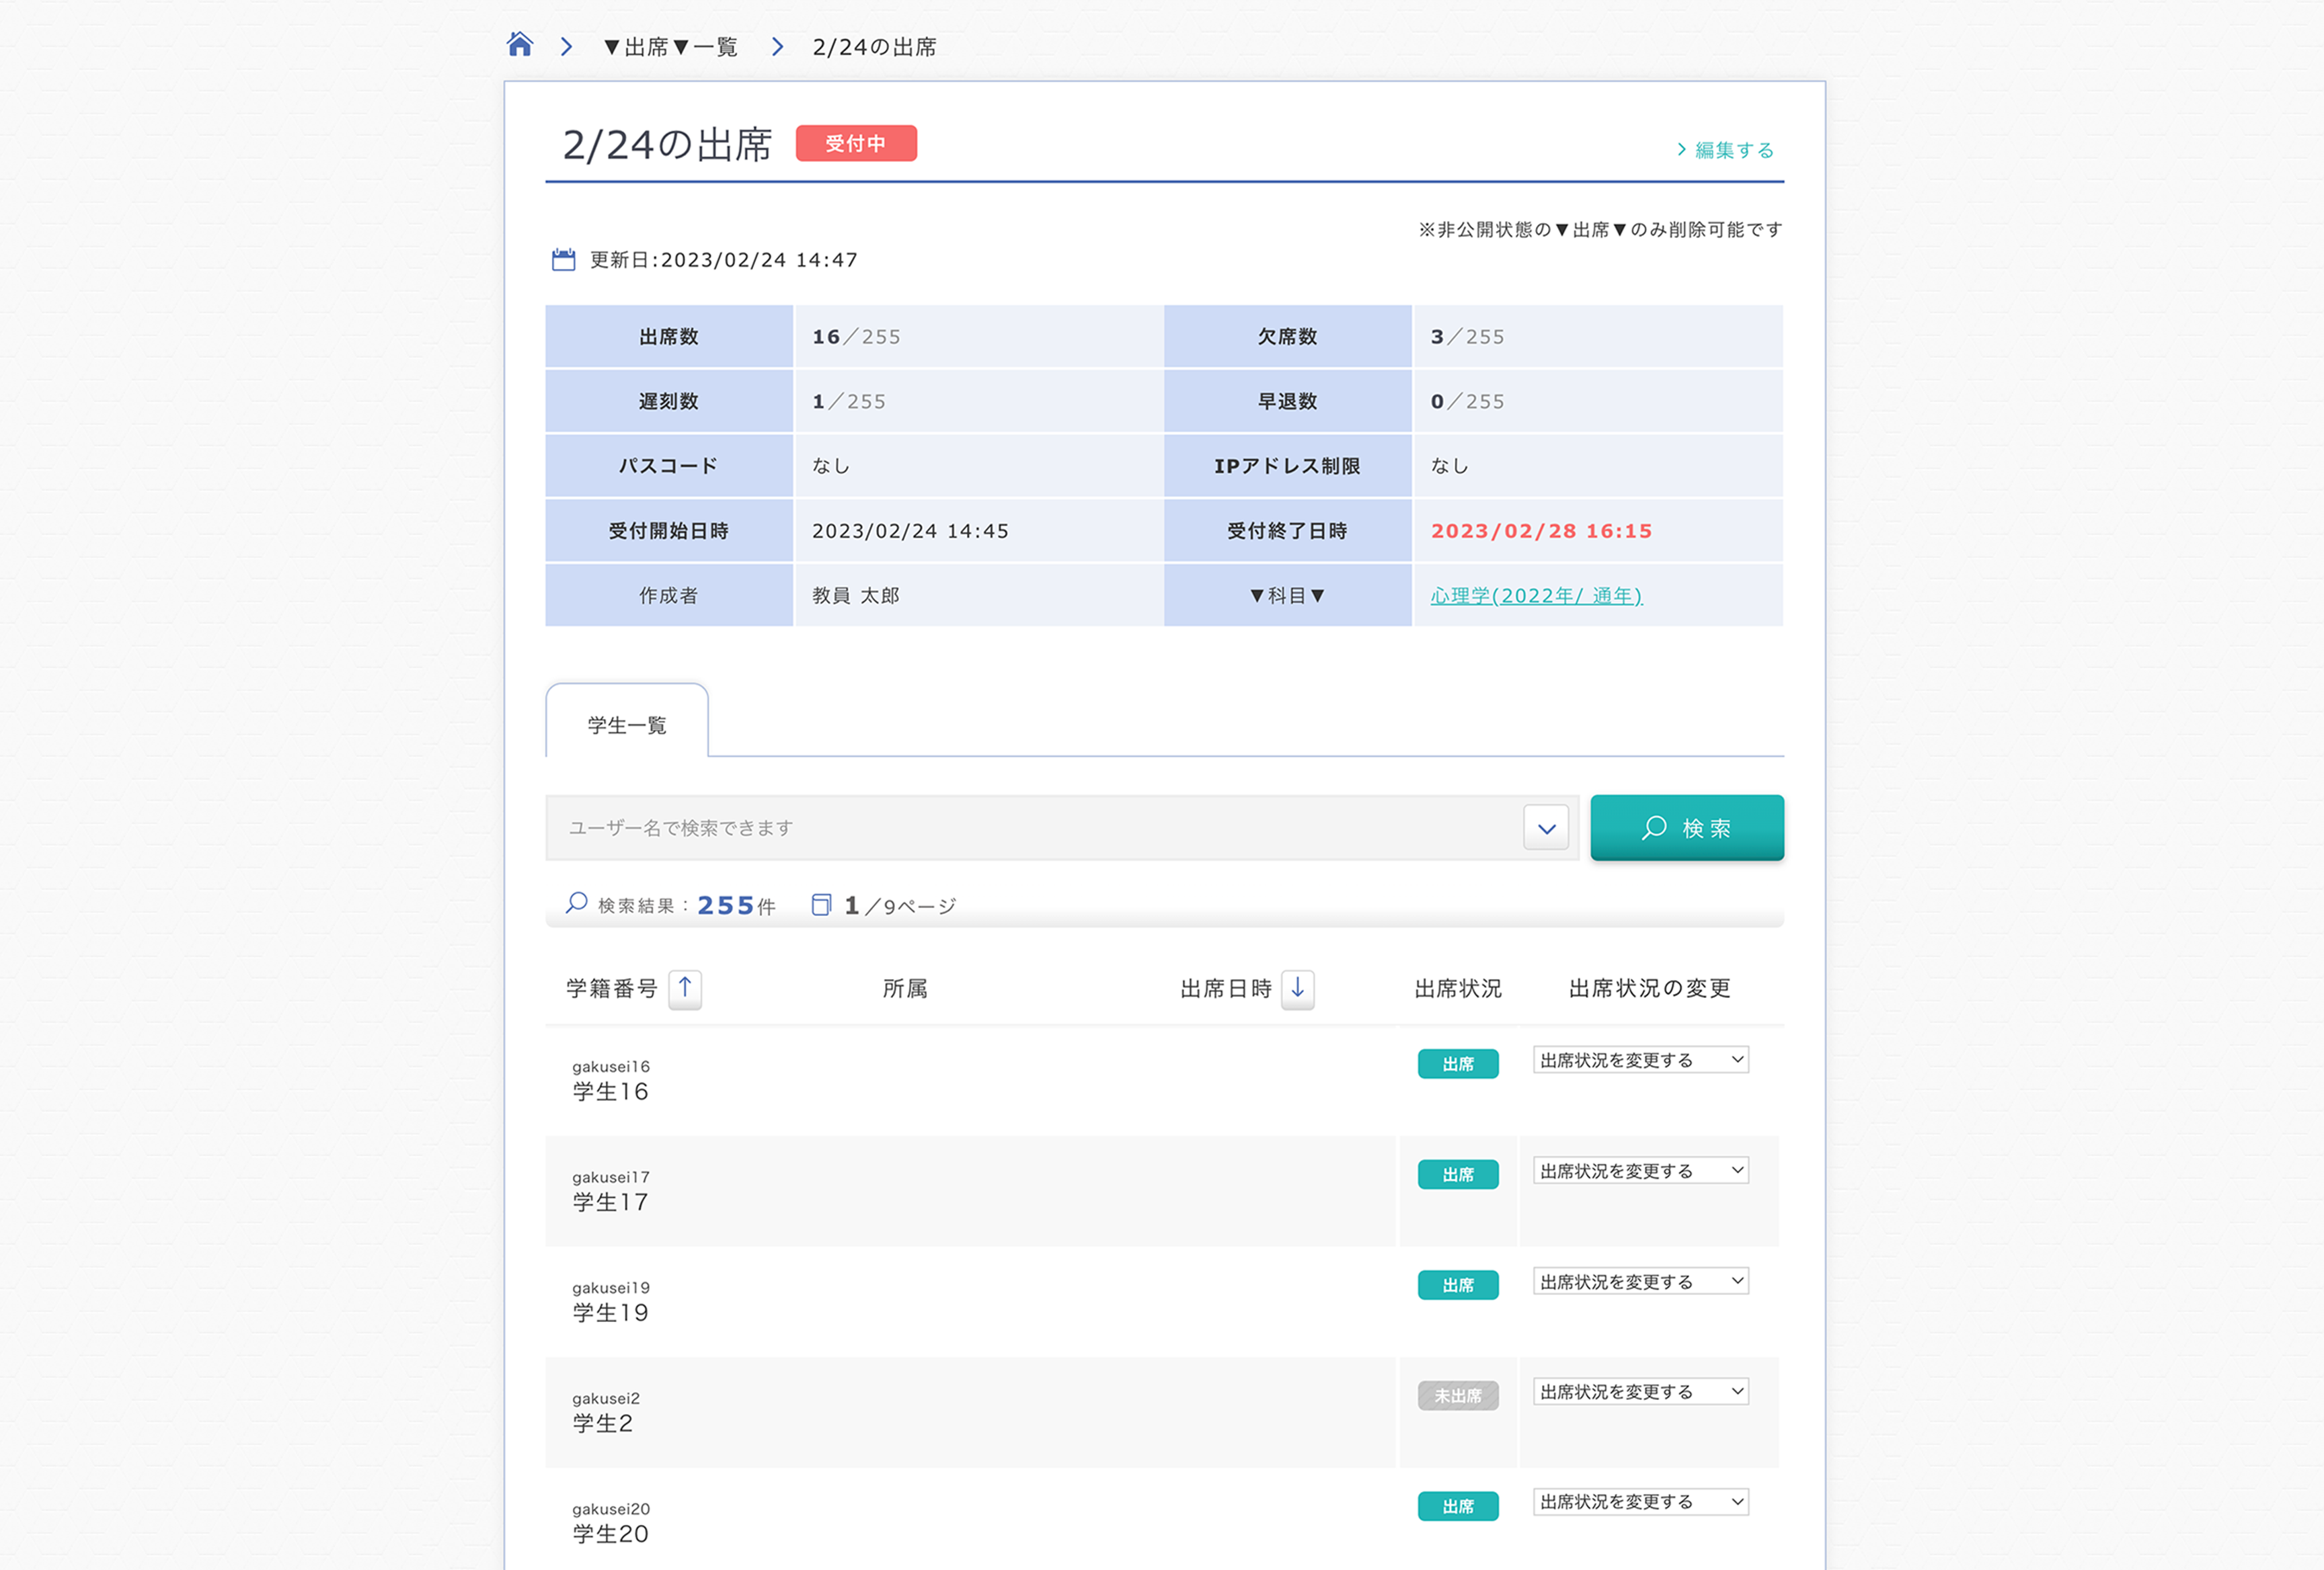Screen dimensions: 2324x1570
Task: Open attendance change dropdown for 学生16
Action: (1640, 1059)
